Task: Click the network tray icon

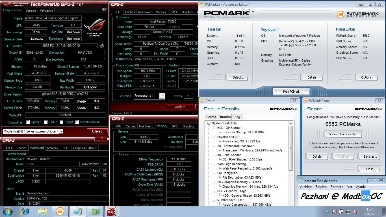Action: point(348,211)
